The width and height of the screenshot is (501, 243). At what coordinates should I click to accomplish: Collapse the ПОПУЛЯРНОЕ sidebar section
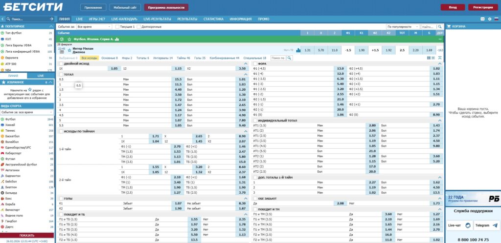coord(50,26)
